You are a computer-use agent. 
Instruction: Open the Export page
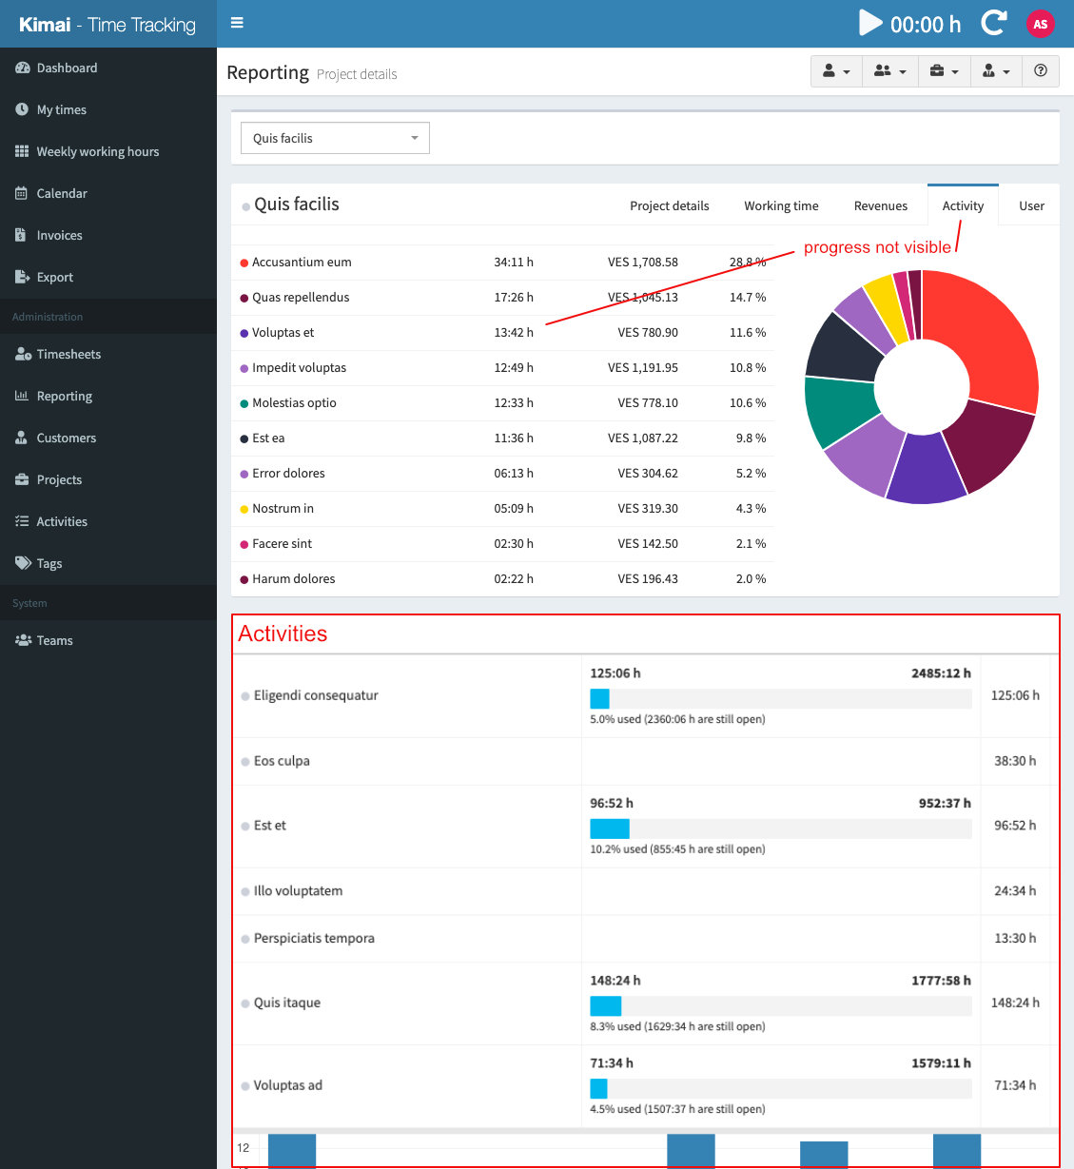click(108, 277)
